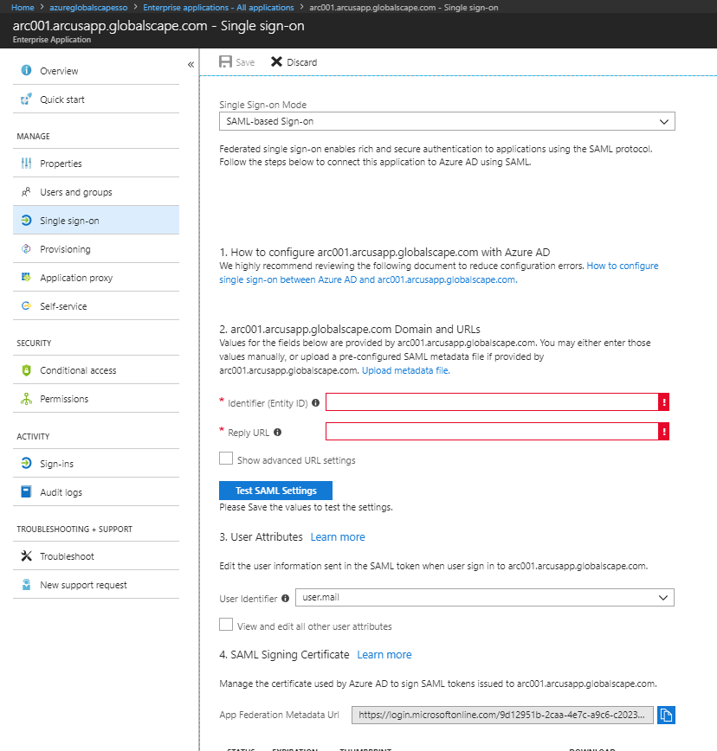Enable Show advanced URL settings
Image resolution: width=717 pixels, height=751 pixels.
[226, 459]
